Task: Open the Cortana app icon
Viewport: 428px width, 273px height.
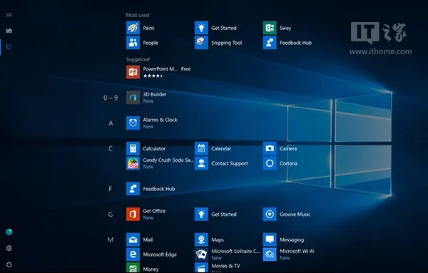Action: (270, 163)
